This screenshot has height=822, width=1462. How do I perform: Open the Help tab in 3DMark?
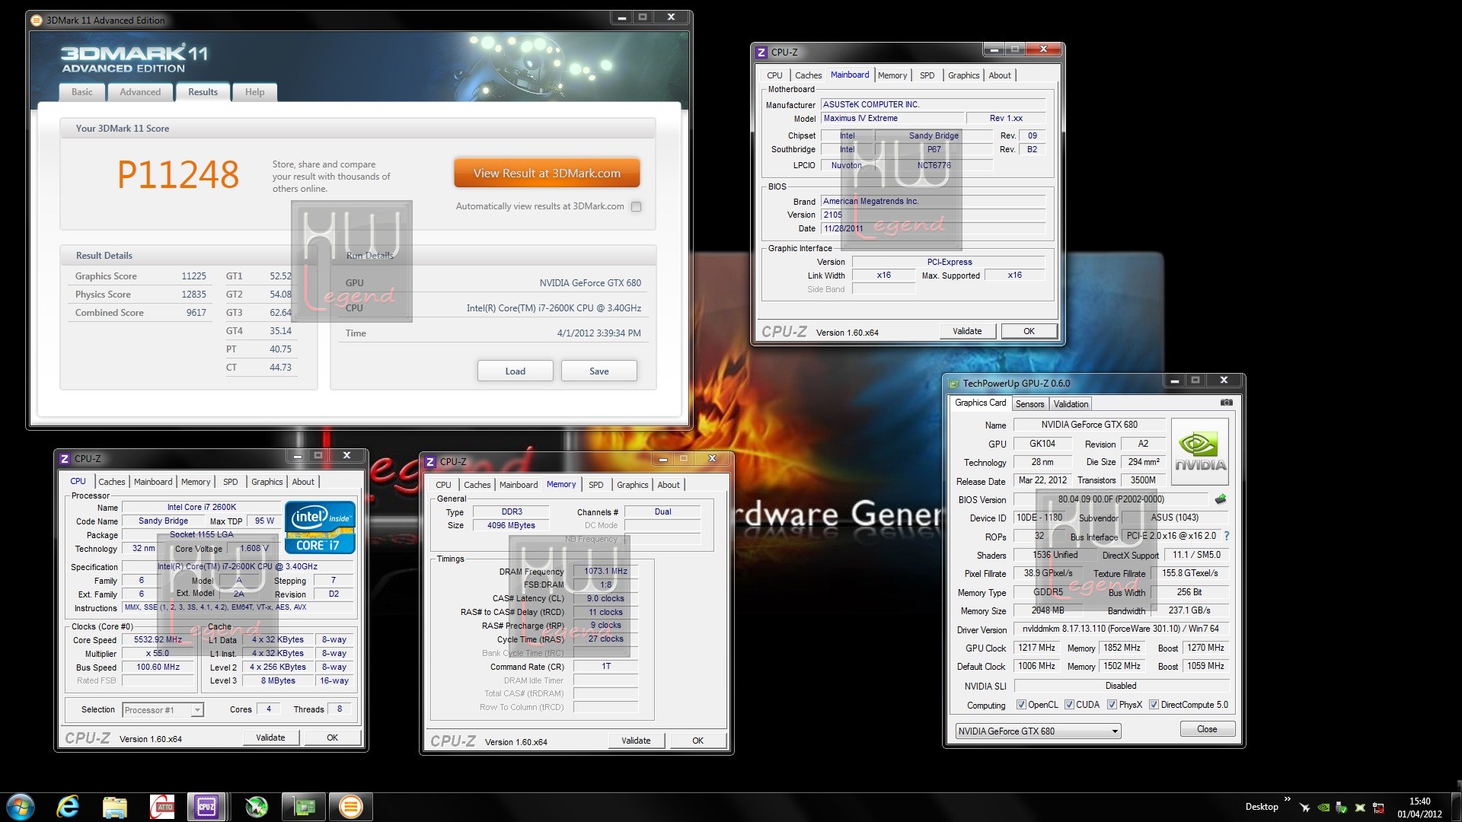(254, 92)
